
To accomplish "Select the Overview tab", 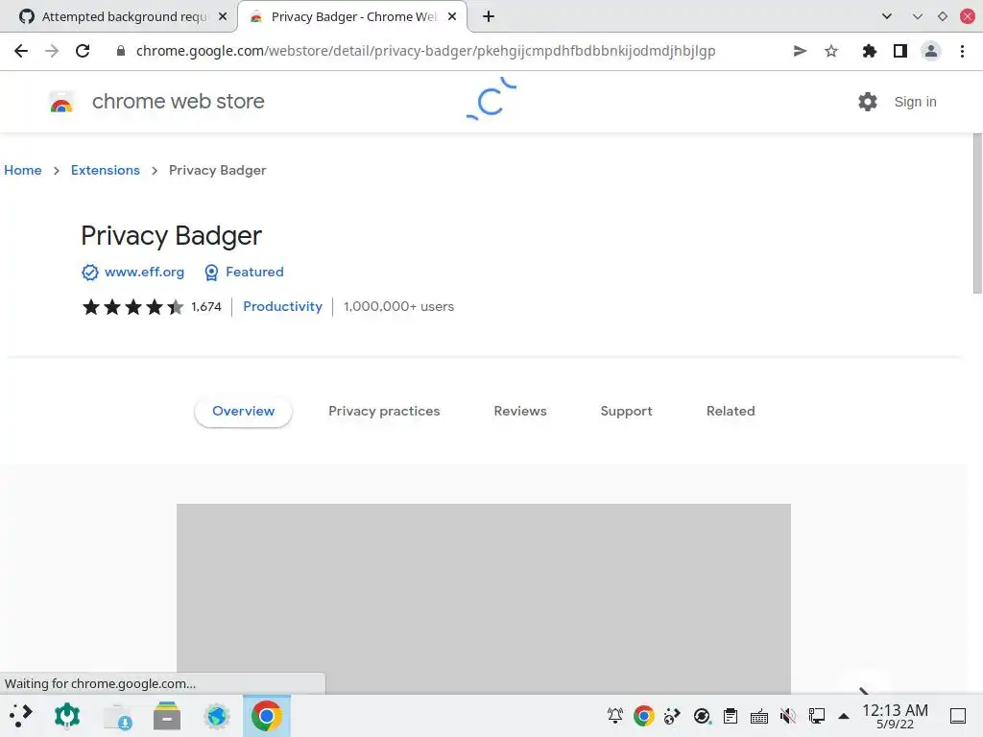I will [243, 411].
